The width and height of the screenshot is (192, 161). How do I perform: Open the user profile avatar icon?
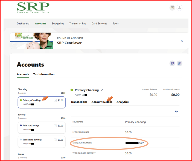point(179,8)
